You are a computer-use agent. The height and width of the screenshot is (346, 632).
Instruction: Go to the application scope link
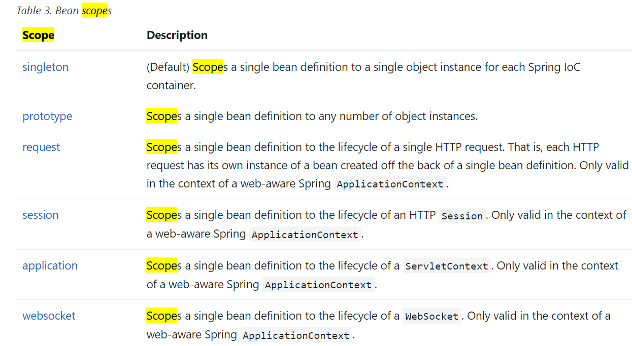pyautogui.click(x=50, y=265)
